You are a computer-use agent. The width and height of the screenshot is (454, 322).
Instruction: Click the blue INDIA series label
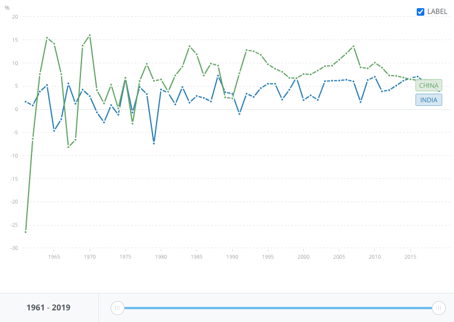click(428, 100)
